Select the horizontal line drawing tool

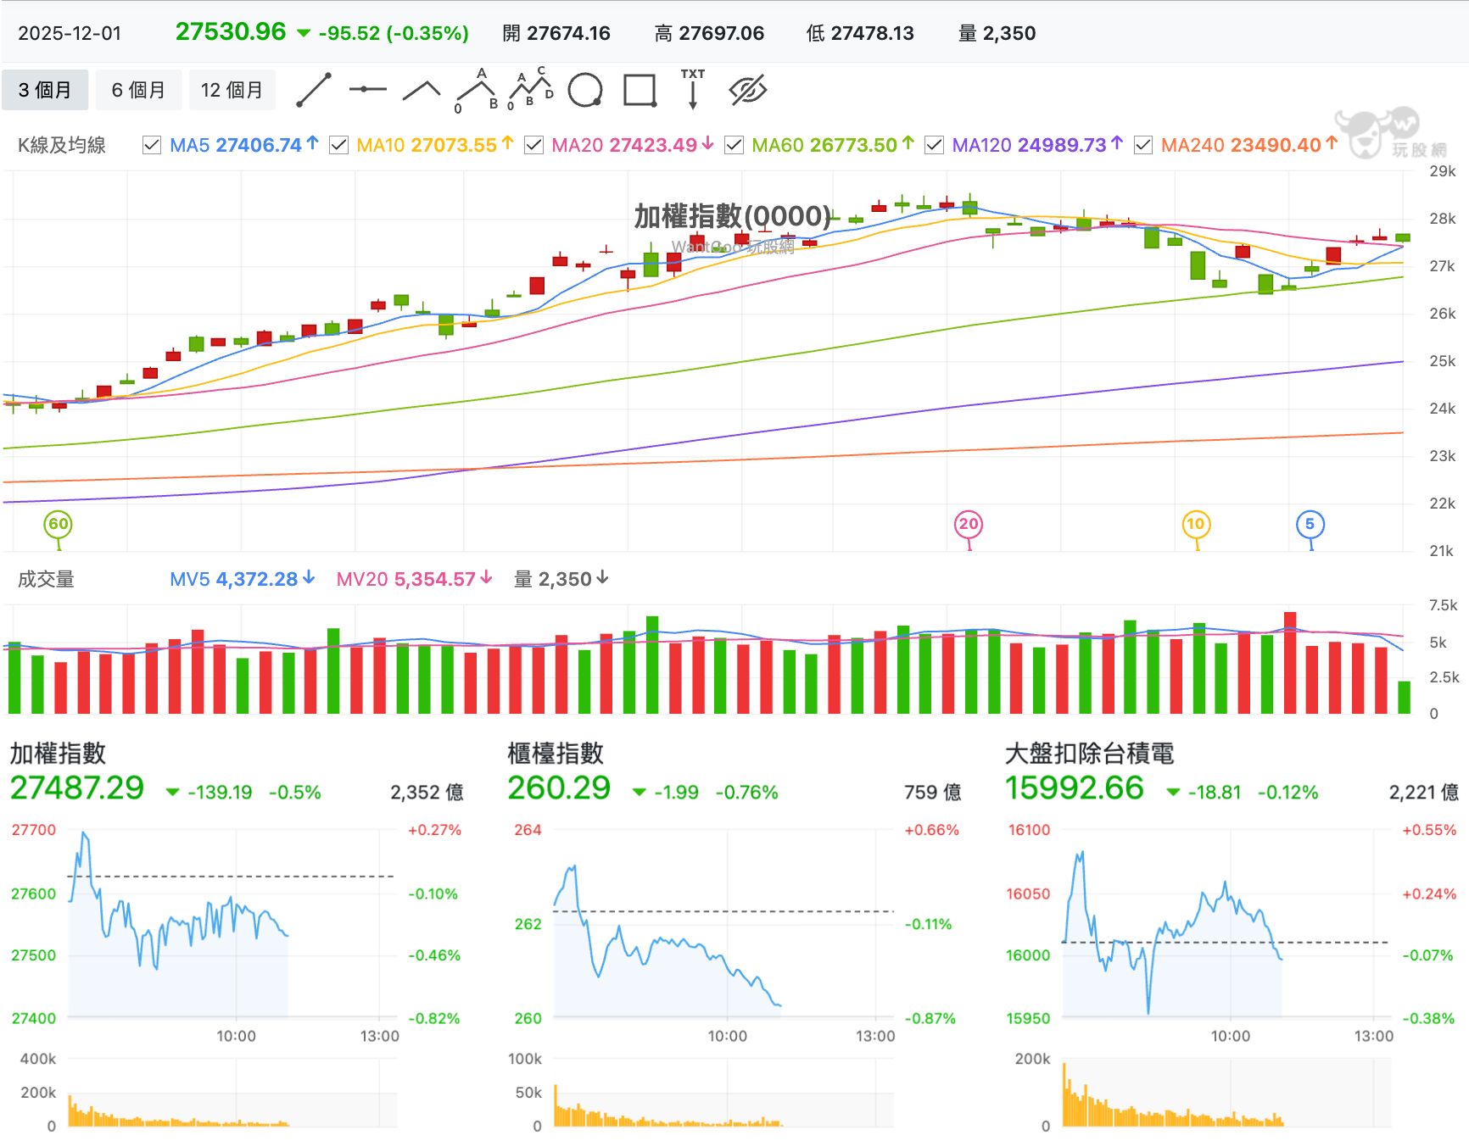(367, 89)
